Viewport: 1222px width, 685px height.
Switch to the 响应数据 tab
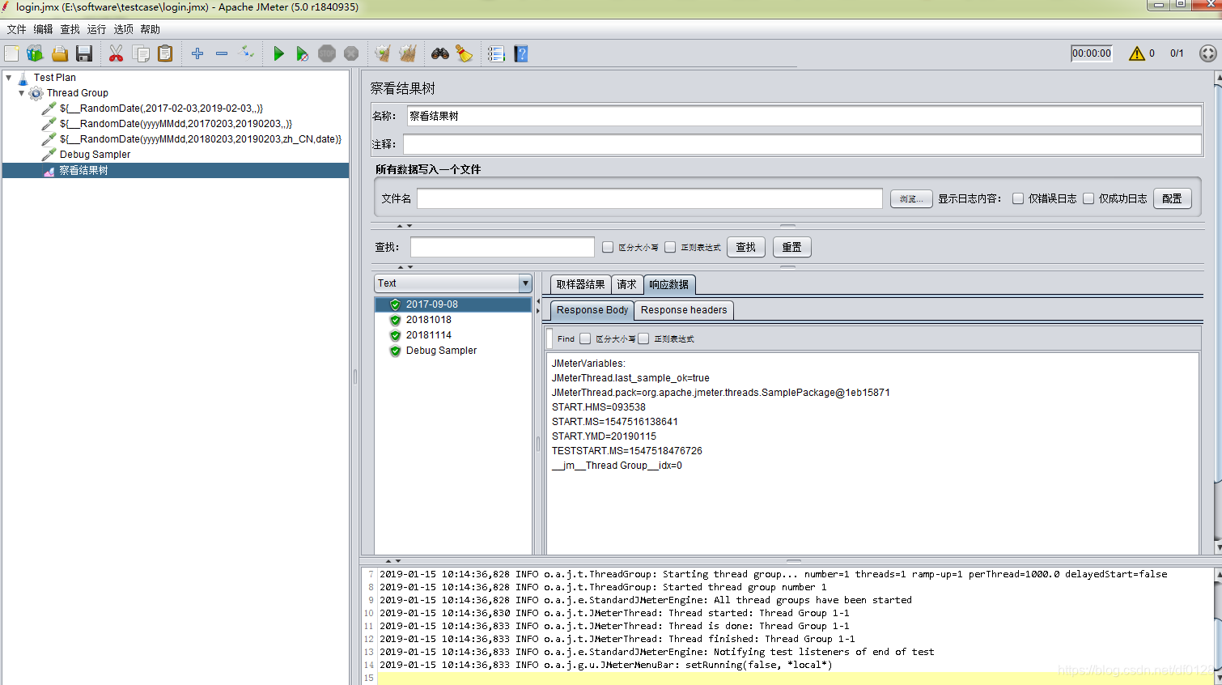669,284
